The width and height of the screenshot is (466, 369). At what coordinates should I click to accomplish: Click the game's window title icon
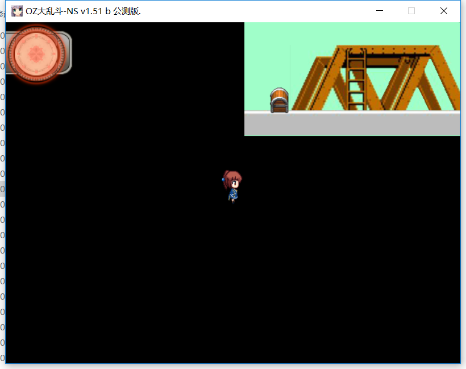click(17, 11)
